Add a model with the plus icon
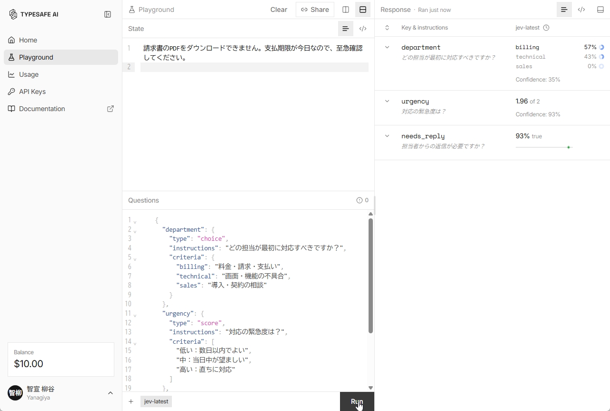This screenshot has width=610, height=411. pos(131,401)
